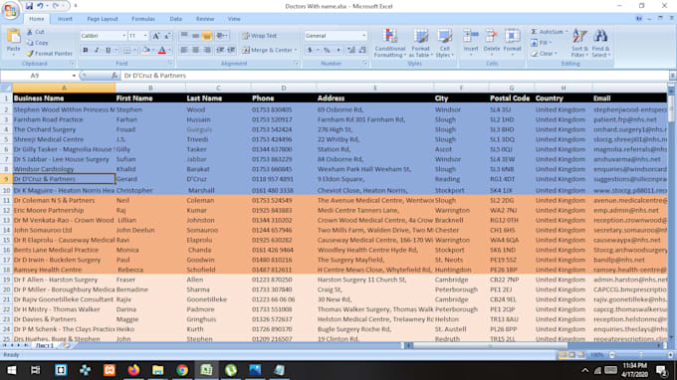
Task: Switch to the Data tab
Action: coord(176,19)
